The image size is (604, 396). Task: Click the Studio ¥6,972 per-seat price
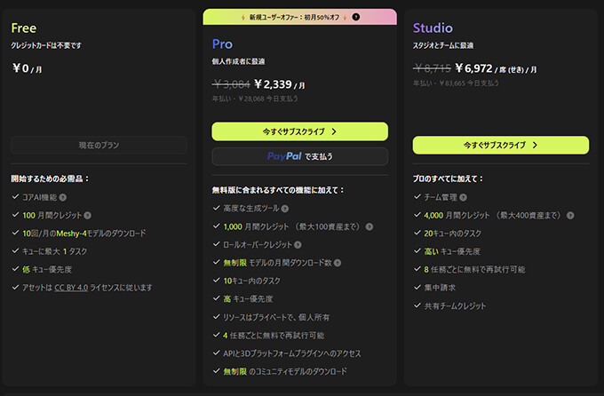click(x=481, y=67)
